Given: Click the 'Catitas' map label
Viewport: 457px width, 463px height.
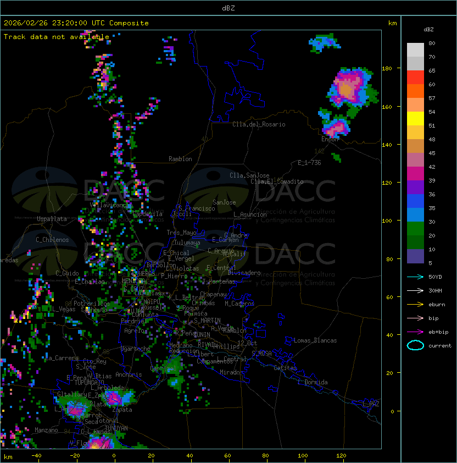Looking at the screenshot, I should point(285,368).
